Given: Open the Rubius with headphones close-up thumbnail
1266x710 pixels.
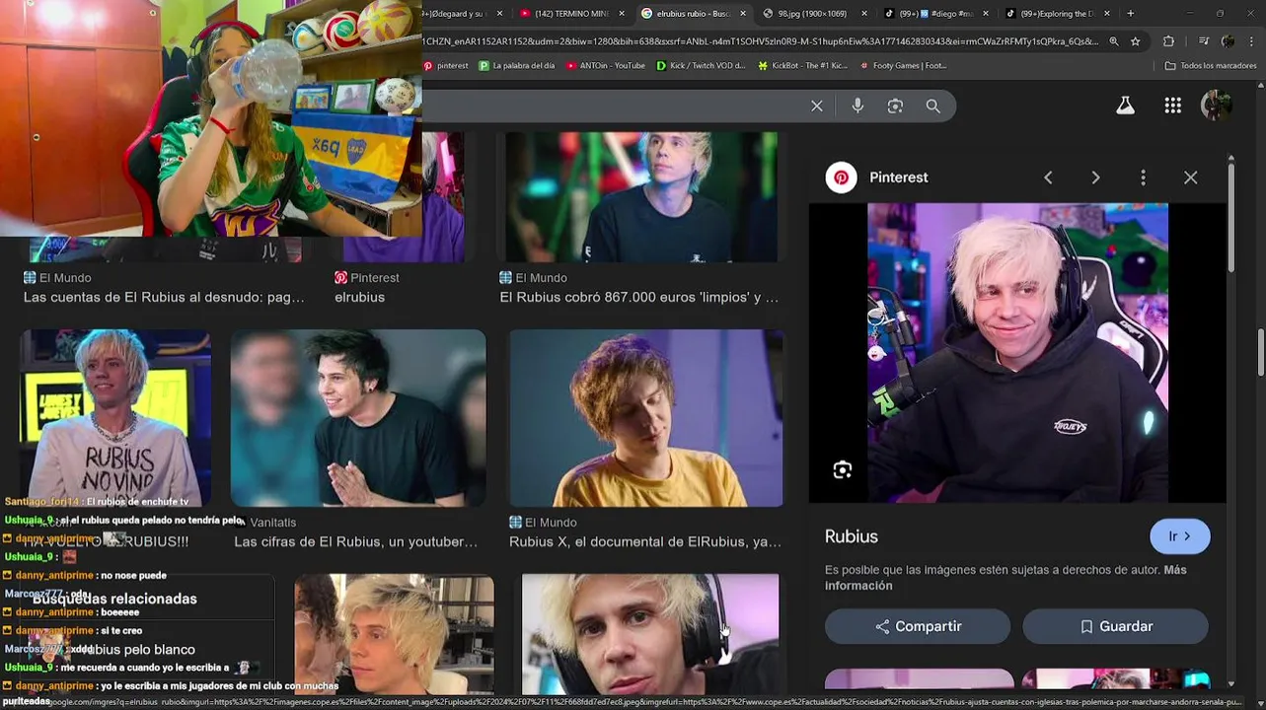Looking at the screenshot, I should (650, 634).
